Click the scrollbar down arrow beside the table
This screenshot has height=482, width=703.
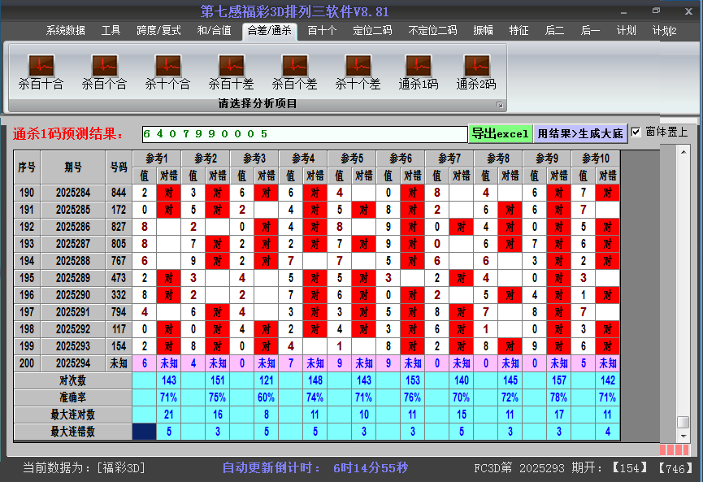pyautogui.click(x=683, y=435)
